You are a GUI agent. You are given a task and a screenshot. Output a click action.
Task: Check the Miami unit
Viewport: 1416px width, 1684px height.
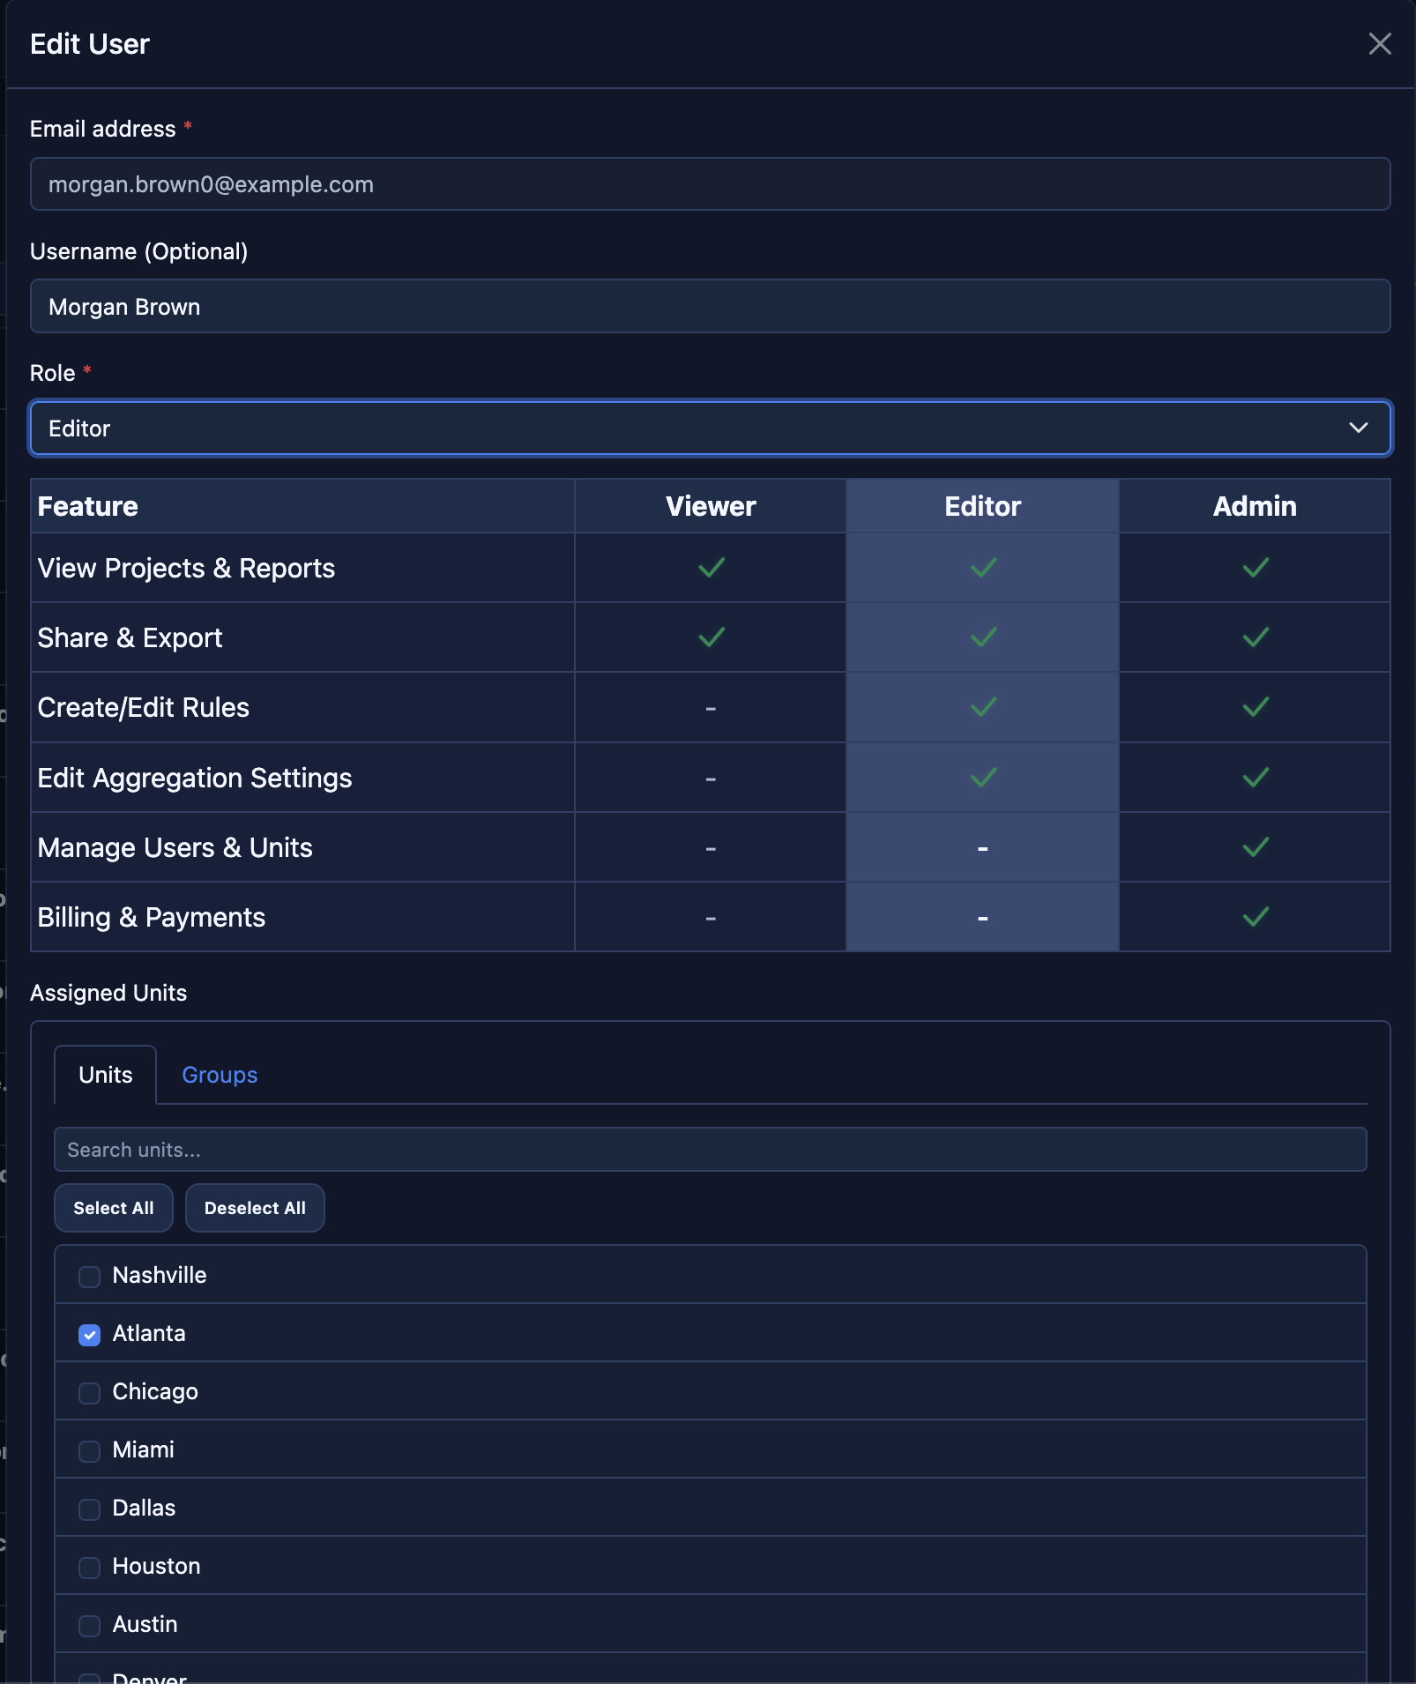(x=89, y=1451)
